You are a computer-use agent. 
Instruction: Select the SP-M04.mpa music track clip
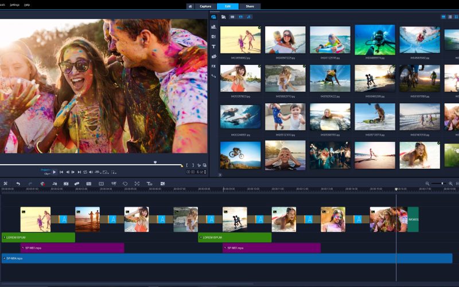point(227,258)
